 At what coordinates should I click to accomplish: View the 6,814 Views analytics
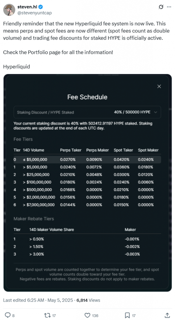pos(88,300)
